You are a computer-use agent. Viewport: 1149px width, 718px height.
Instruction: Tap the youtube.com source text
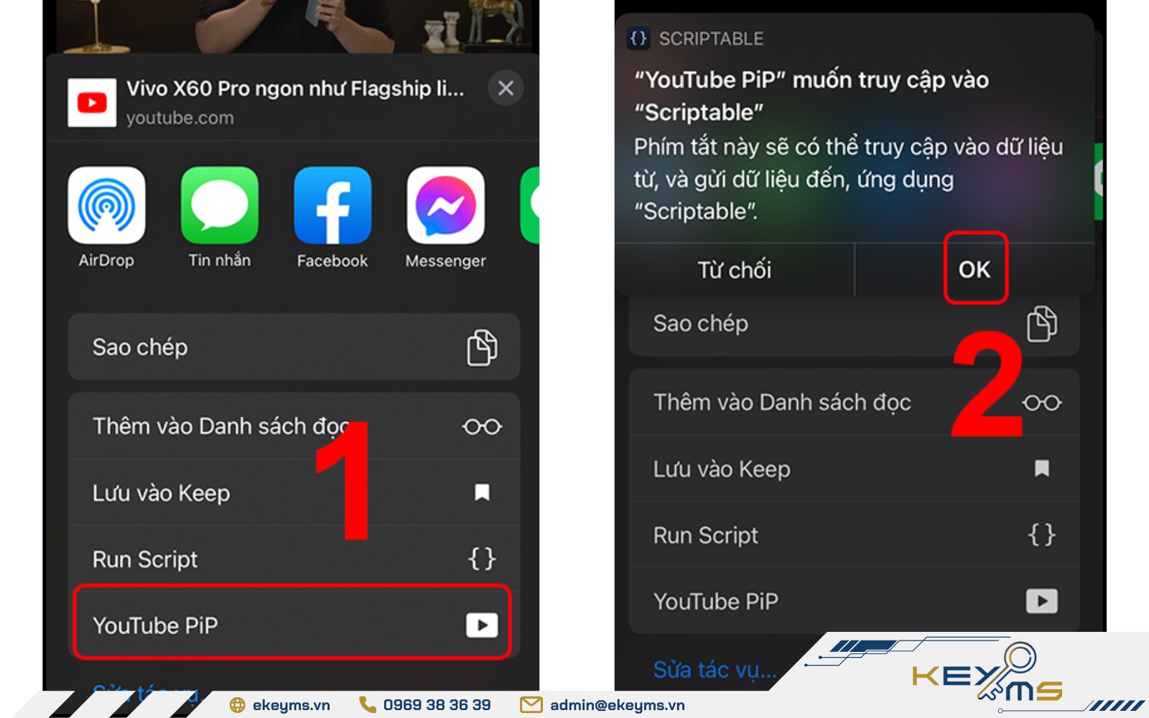[180, 118]
